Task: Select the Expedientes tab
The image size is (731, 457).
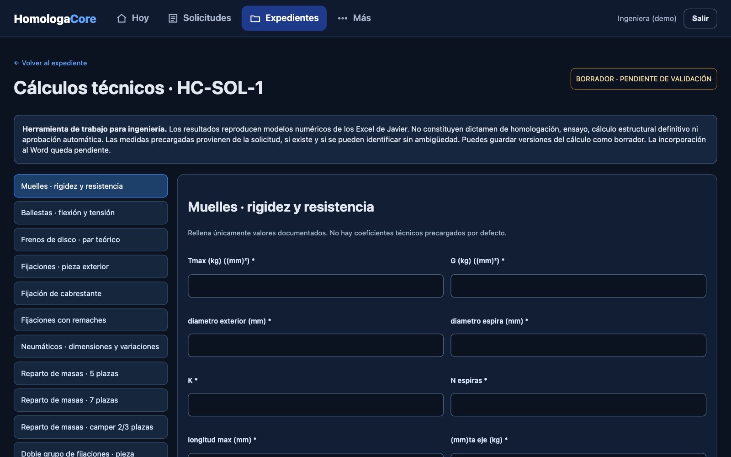Action: 284,18
